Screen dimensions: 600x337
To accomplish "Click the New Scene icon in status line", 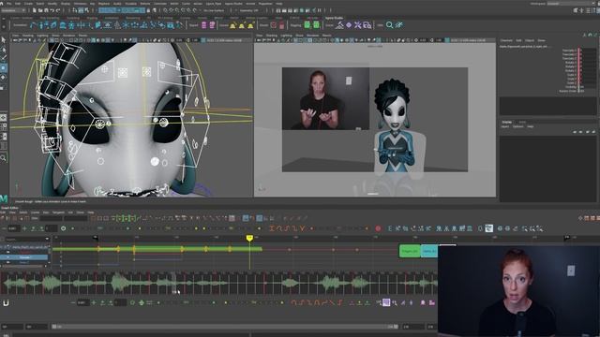I will coord(35,10).
